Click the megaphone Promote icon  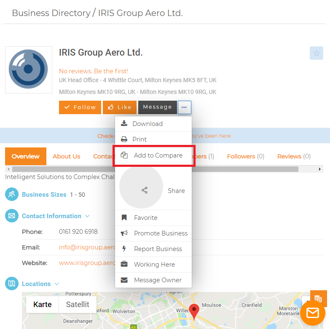pyautogui.click(x=124, y=233)
